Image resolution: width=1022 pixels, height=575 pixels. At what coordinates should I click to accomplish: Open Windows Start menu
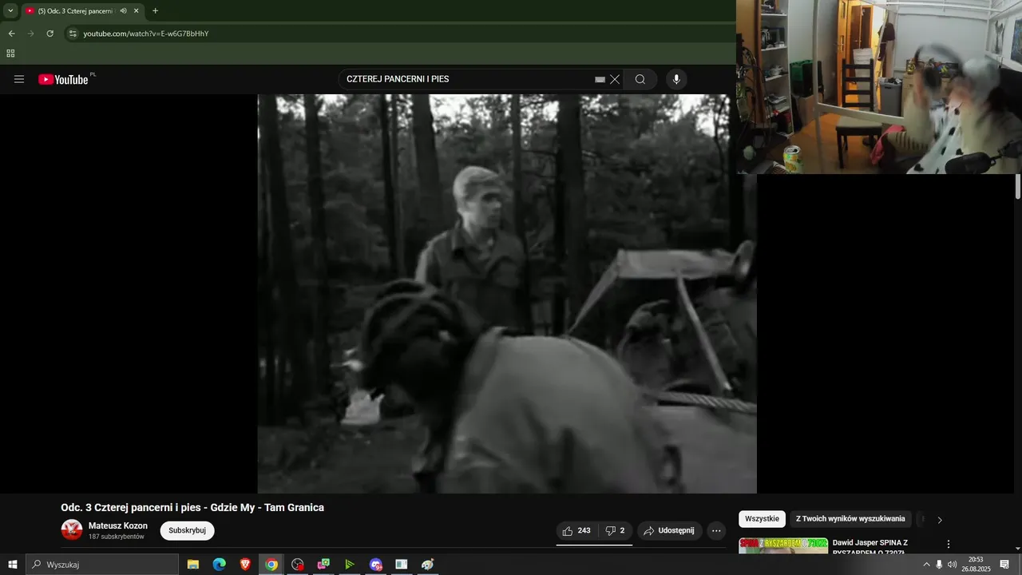(x=13, y=565)
